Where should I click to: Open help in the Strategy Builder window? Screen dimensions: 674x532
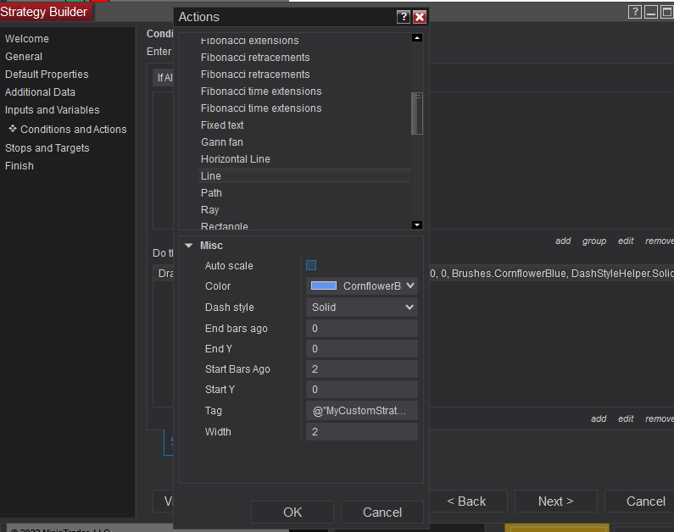click(x=634, y=12)
